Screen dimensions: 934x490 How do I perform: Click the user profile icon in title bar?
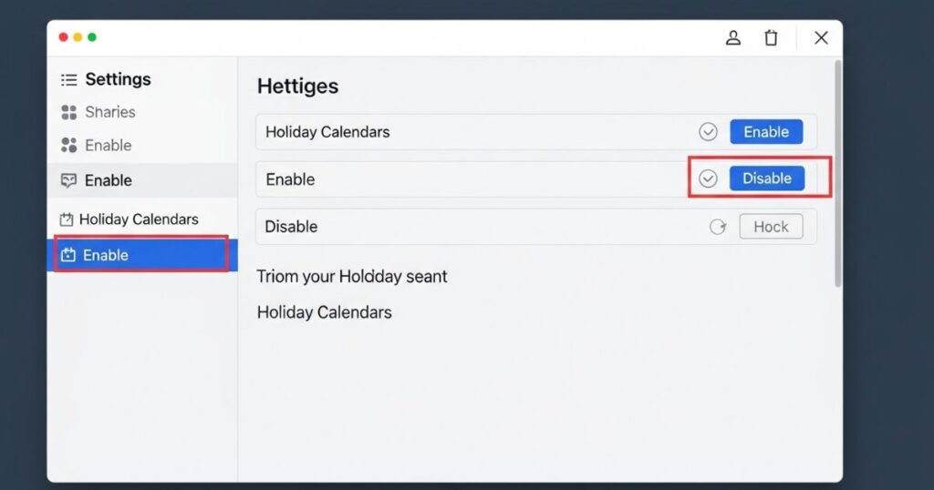(732, 37)
